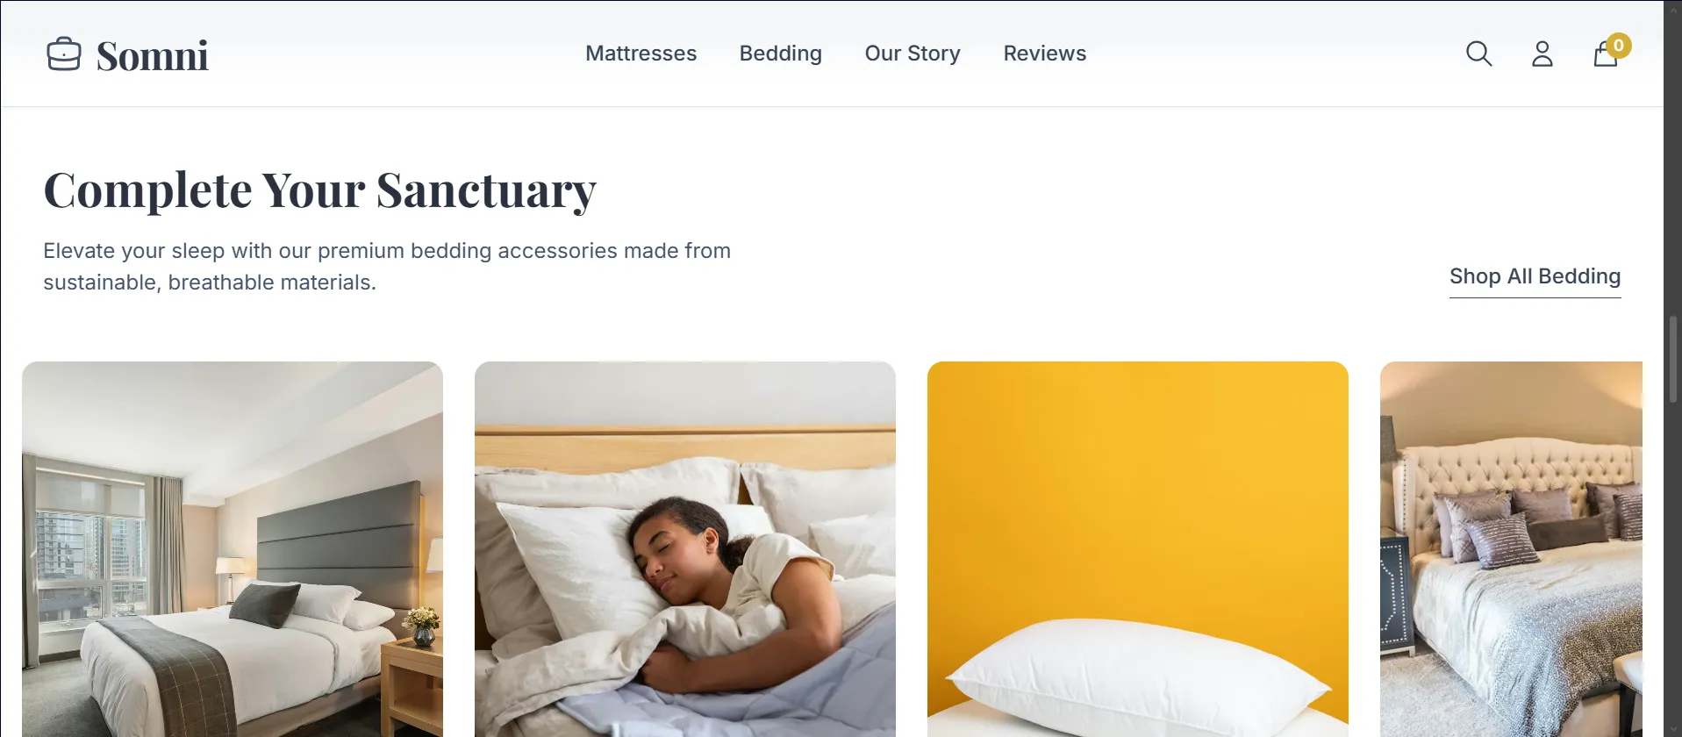Select the hotel bedroom product image
Image resolution: width=1682 pixels, height=737 pixels.
[x=233, y=549]
